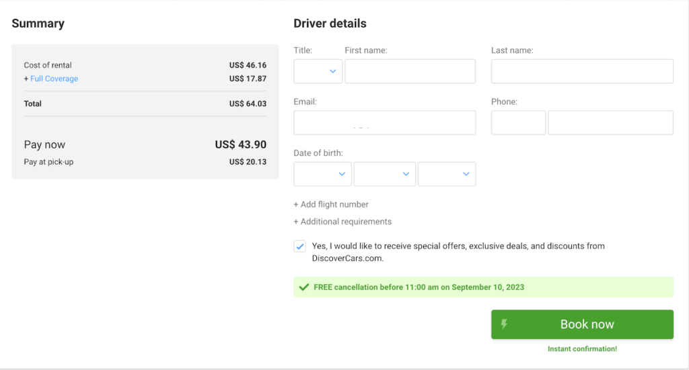
Task: Open the first Date of birth dropdown
Action: point(322,174)
